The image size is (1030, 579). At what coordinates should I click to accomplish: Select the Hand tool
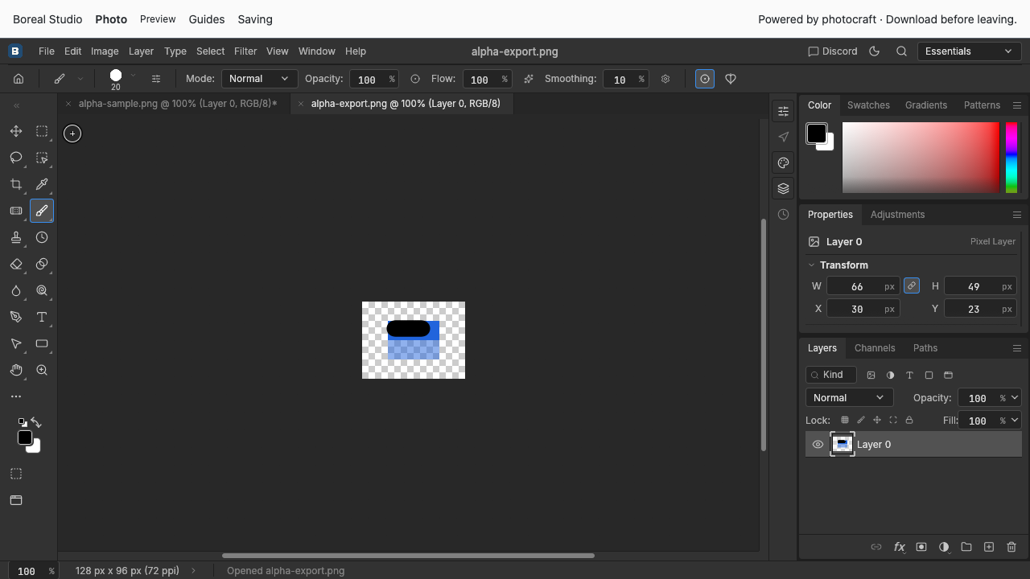coord(16,370)
